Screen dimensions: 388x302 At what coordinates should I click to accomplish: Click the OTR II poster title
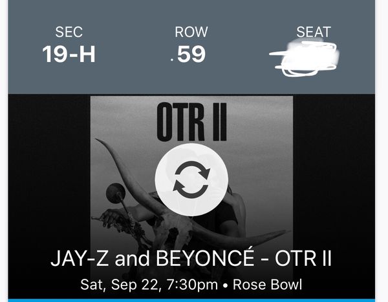(x=191, y=121)
